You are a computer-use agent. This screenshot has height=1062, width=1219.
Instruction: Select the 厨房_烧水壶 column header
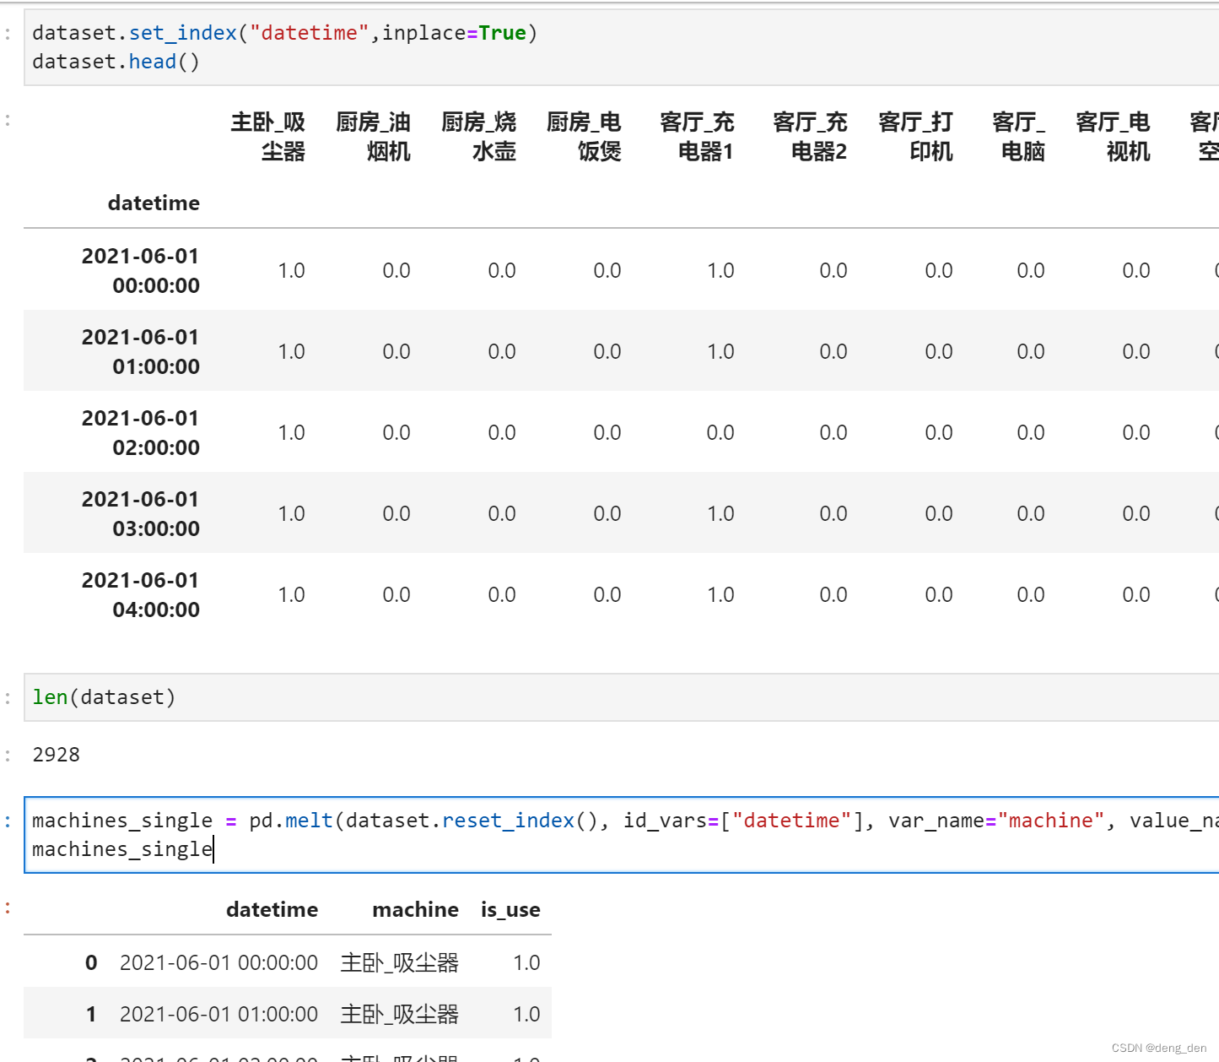click(x=478, y=137)
